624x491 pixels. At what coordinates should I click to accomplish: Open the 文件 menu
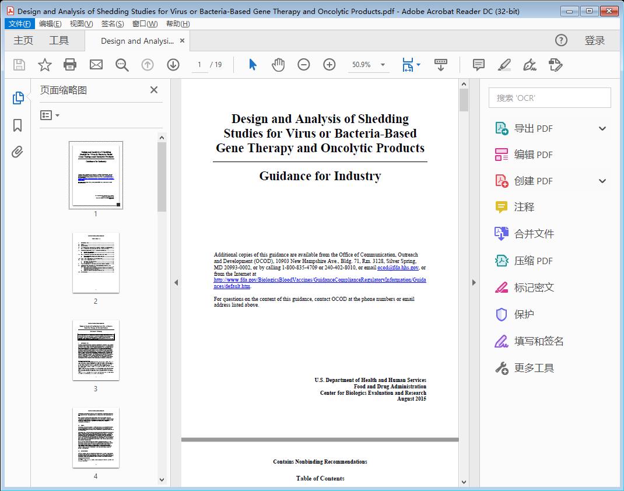pyautogui.click(x=19, y=23)
